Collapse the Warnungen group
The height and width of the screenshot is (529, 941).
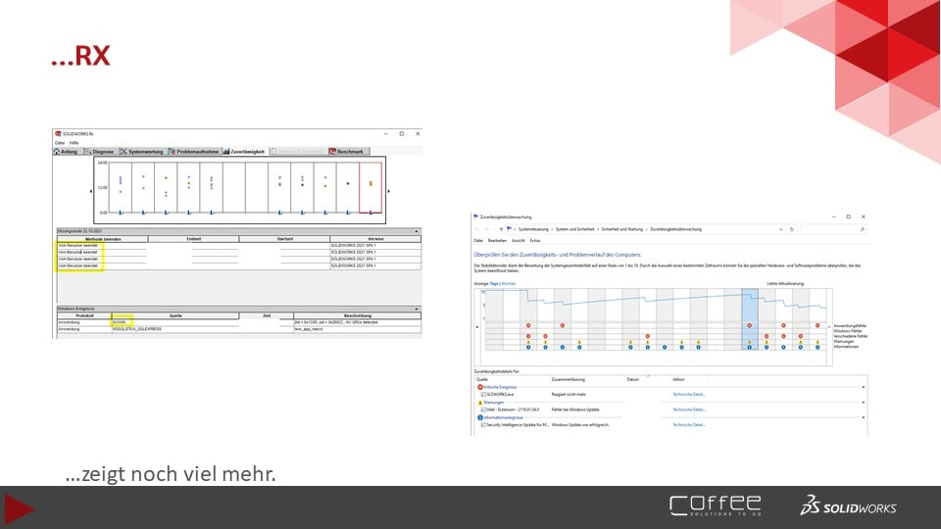pos(864,403)
